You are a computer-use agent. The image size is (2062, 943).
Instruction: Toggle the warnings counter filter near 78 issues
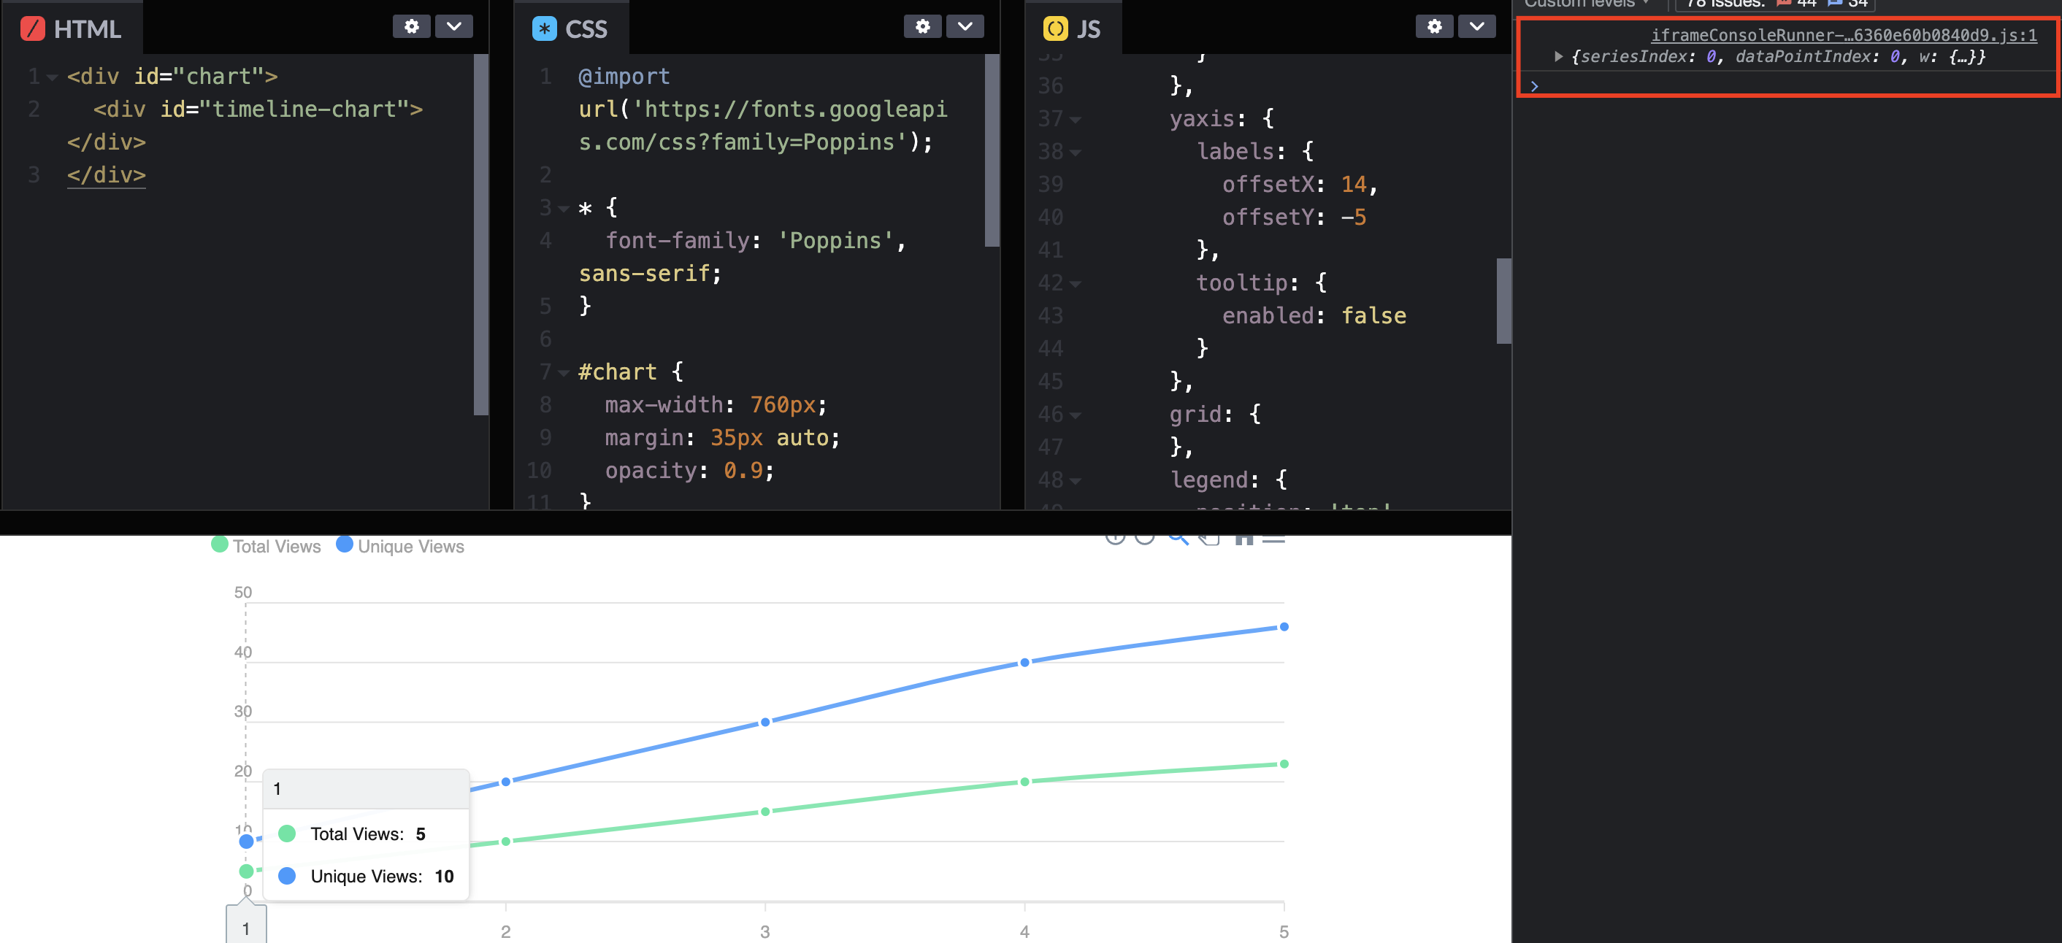pos(1793,3)
